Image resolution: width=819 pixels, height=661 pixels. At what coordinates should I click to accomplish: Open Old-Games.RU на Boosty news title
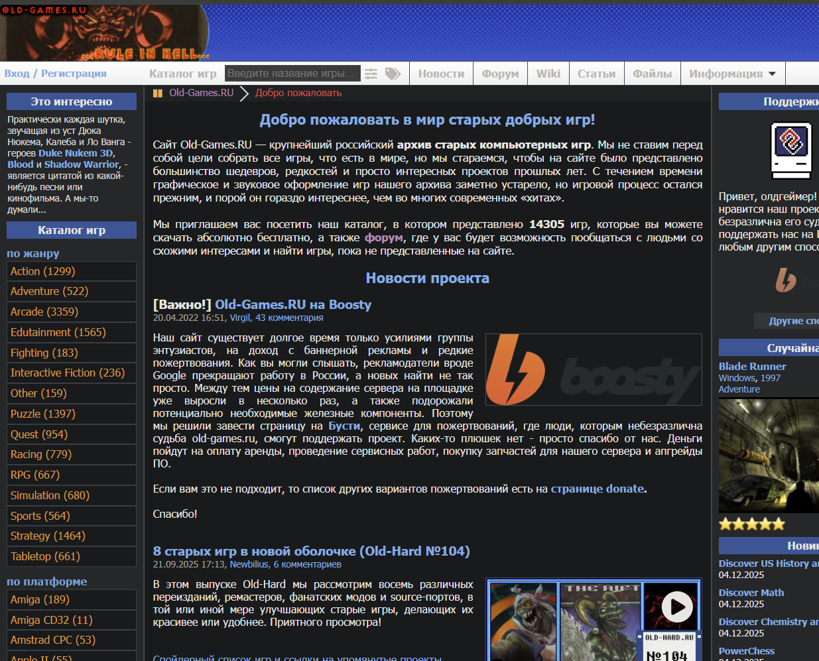coord(293,304)
